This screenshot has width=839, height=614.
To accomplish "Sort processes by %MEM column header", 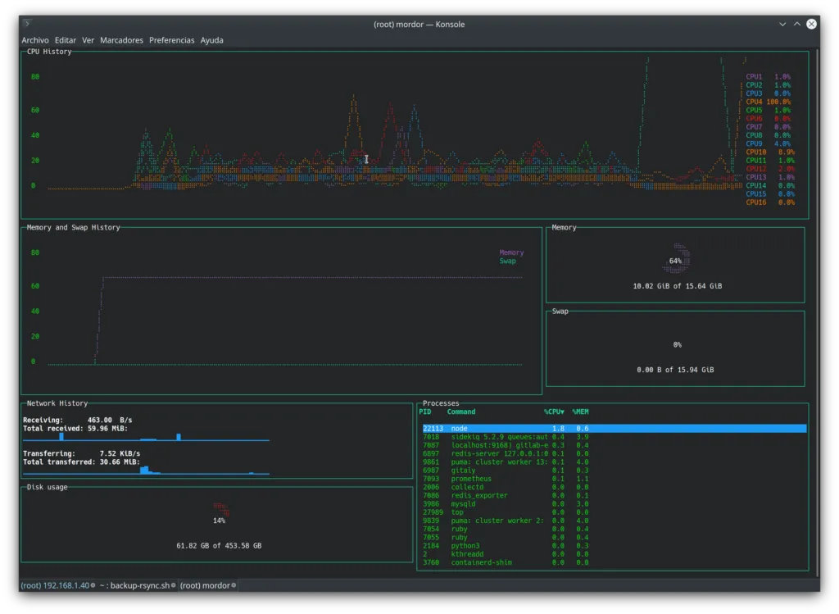I will coord(580,412).
